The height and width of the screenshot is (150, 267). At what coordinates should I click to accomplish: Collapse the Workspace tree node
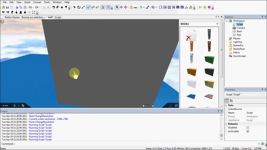(x=227, y=21)
